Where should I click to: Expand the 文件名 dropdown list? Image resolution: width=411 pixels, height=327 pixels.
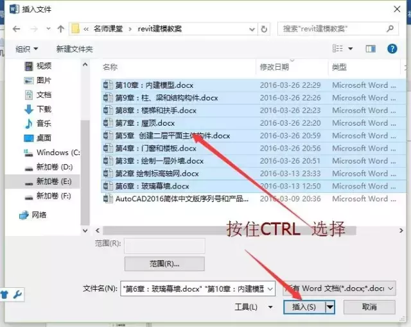pos(270,289)
